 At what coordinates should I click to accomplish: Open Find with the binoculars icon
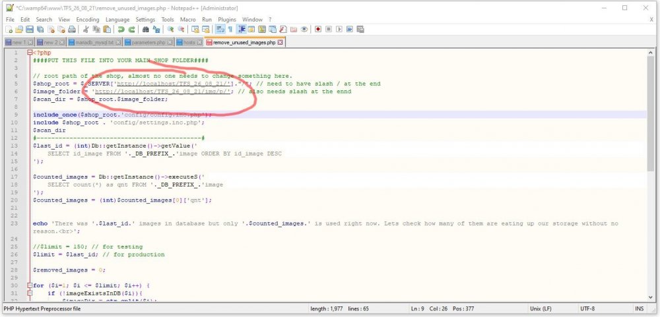pos(145,30)
